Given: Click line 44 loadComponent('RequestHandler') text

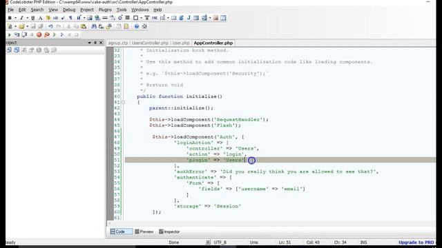Looking at the screenshot, I should click(209, 120).
